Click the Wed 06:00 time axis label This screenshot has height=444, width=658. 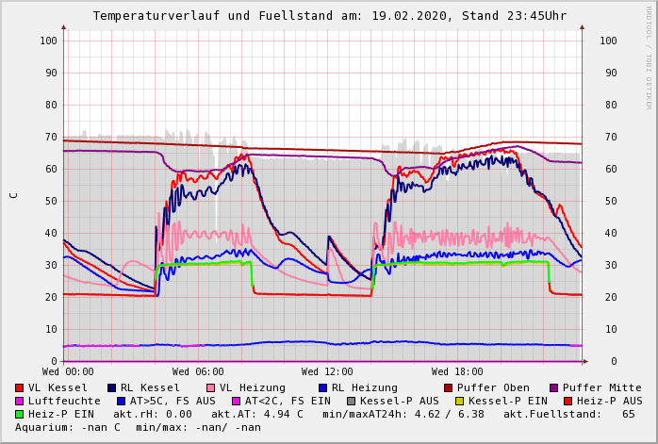[x=198, y=372]
